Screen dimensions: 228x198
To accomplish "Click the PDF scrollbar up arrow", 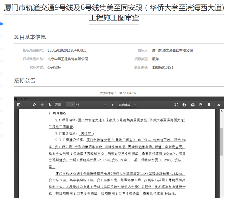I will pos(221,111).
